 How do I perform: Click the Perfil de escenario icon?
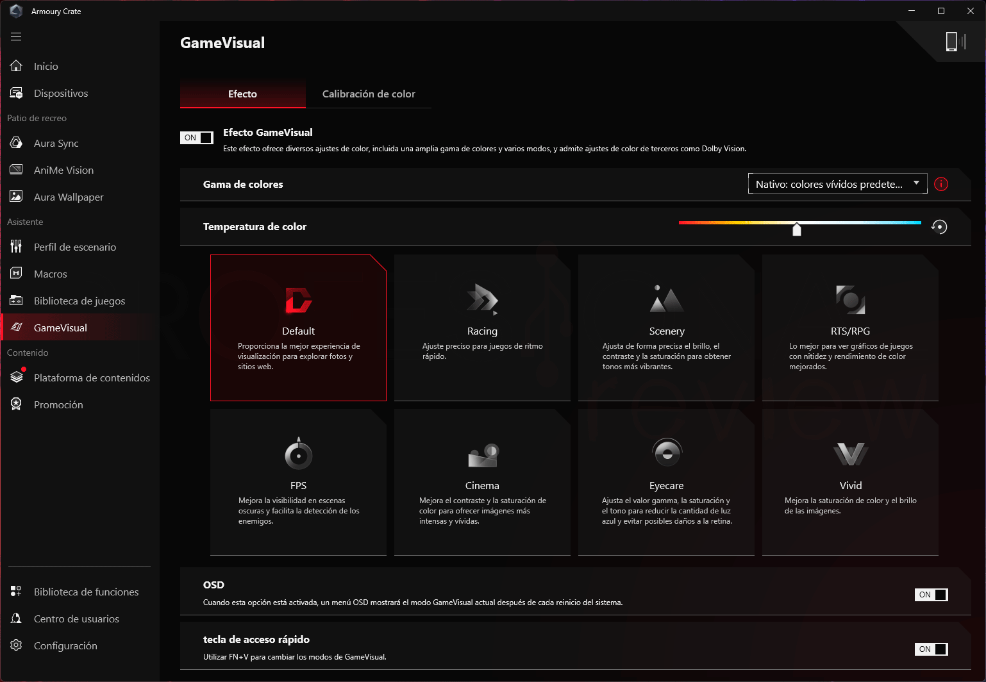16,247
